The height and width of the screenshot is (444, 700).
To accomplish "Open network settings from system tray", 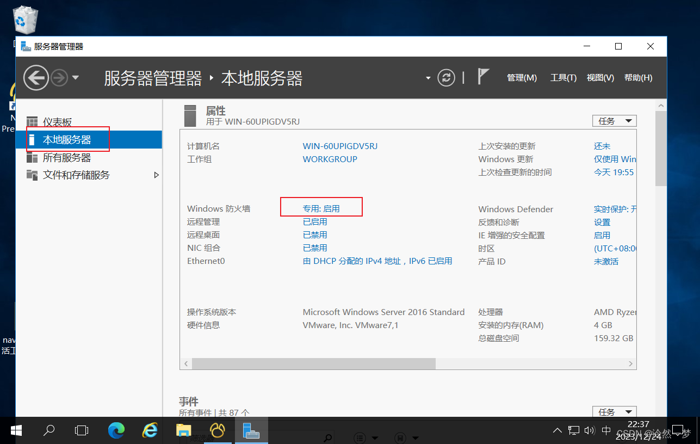I will click(x=574, y=430).
